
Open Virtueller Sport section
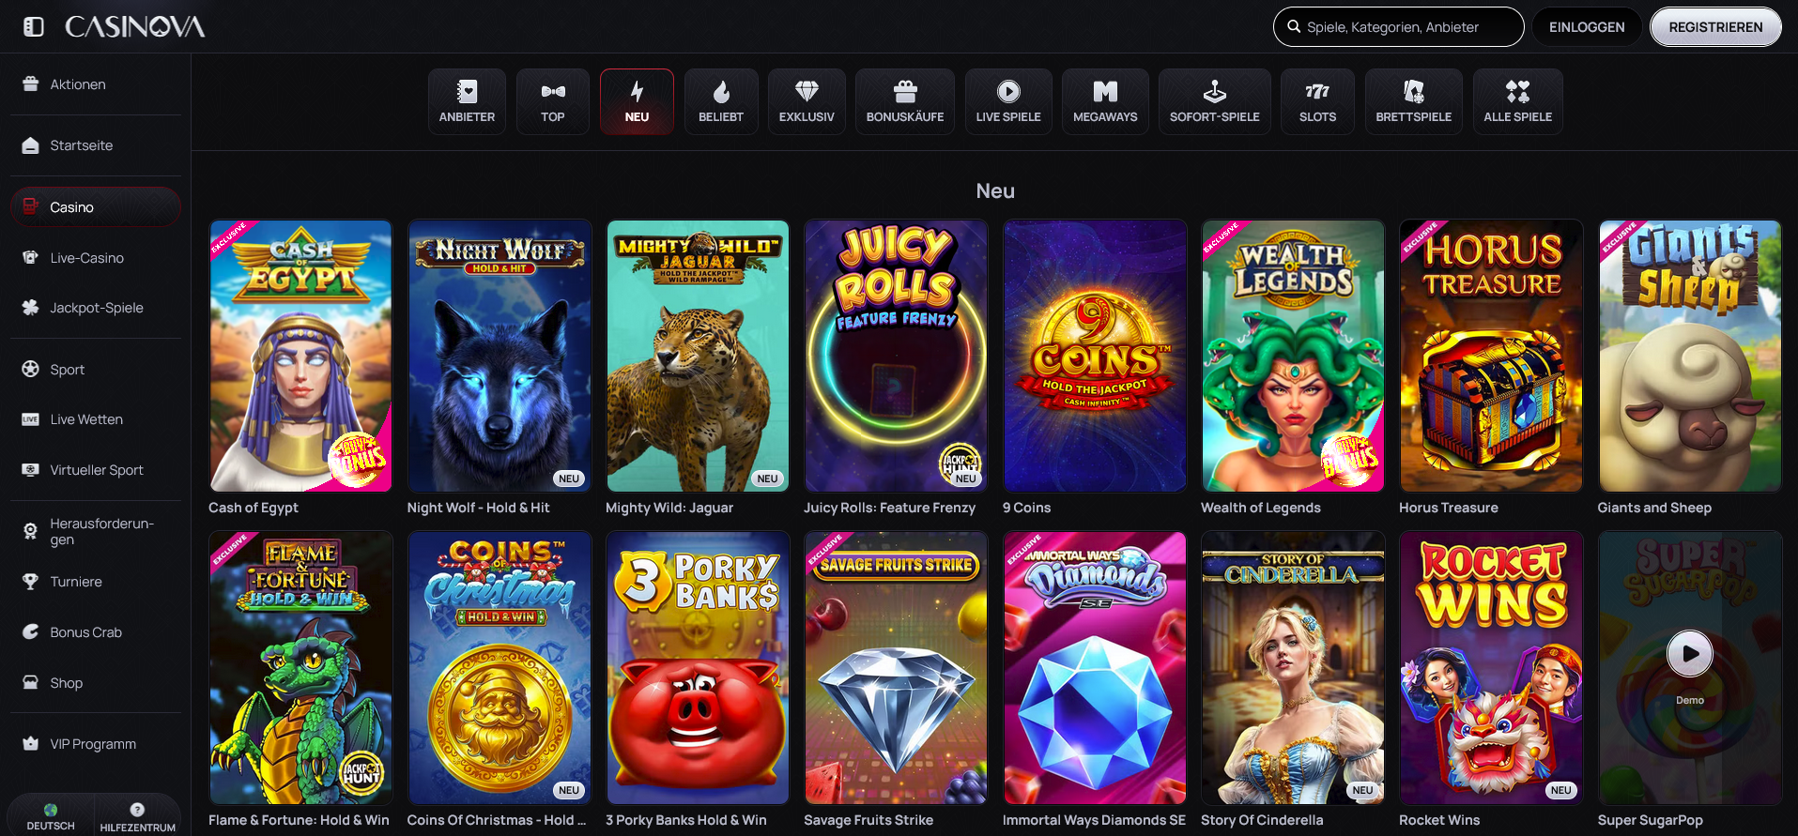96,470
